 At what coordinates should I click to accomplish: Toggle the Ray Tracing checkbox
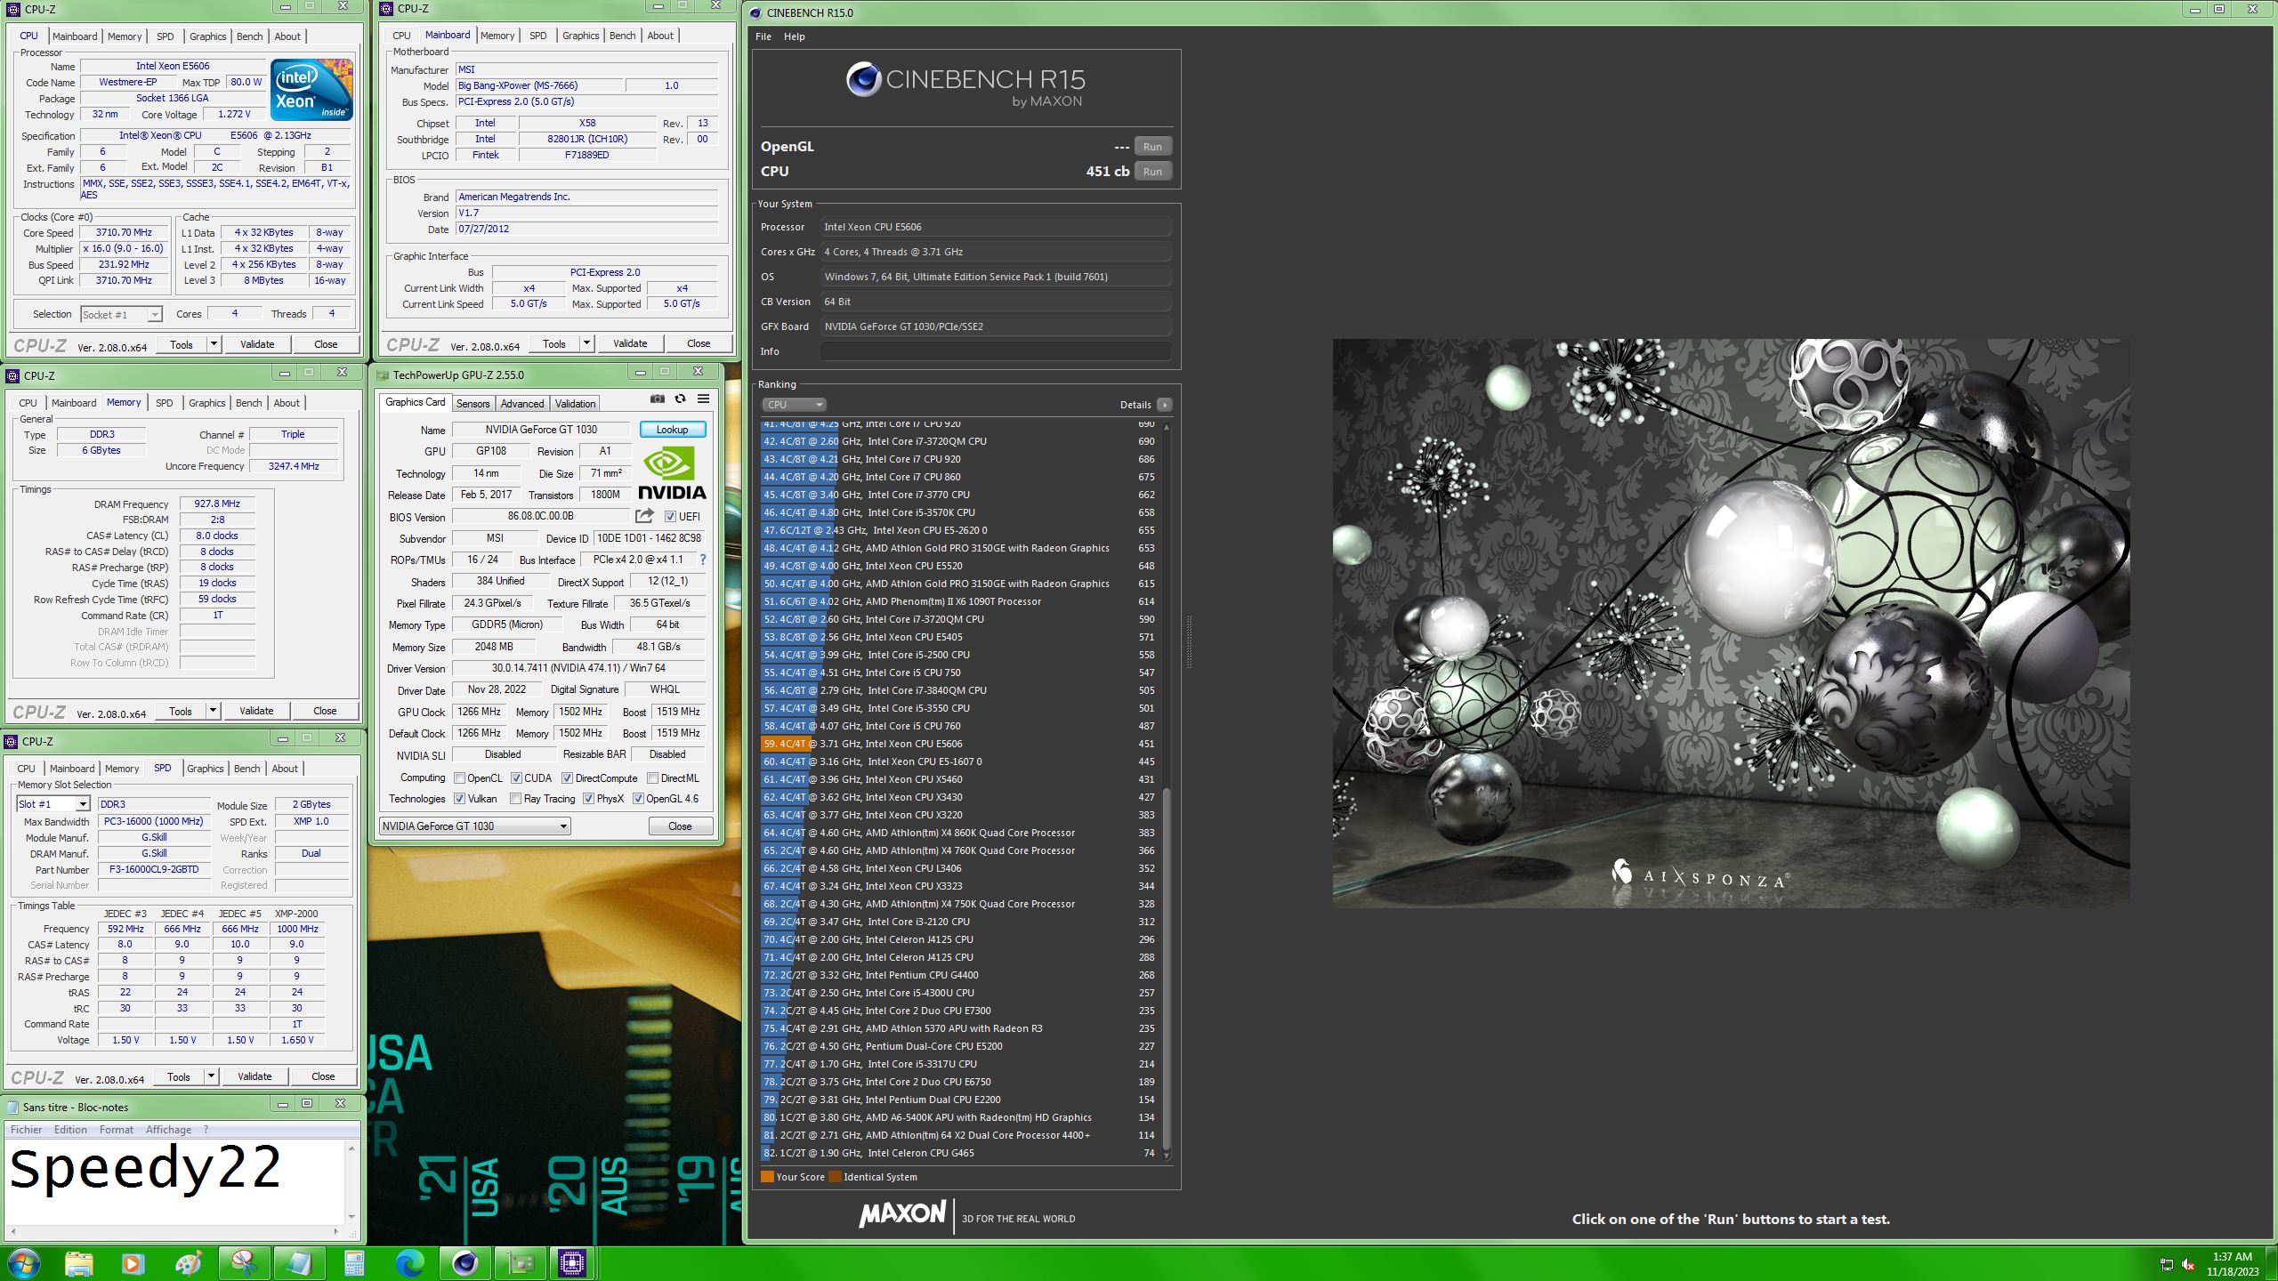pyautogui.click(x=516, y=799)
